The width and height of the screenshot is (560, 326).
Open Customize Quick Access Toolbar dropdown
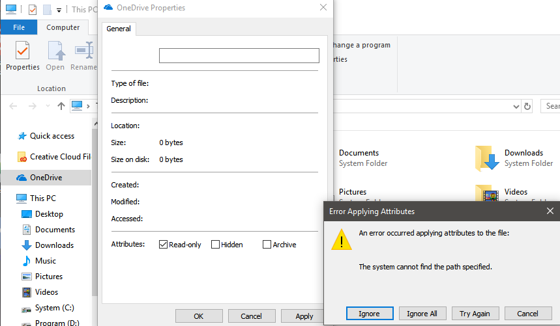[x=59, y=10]
